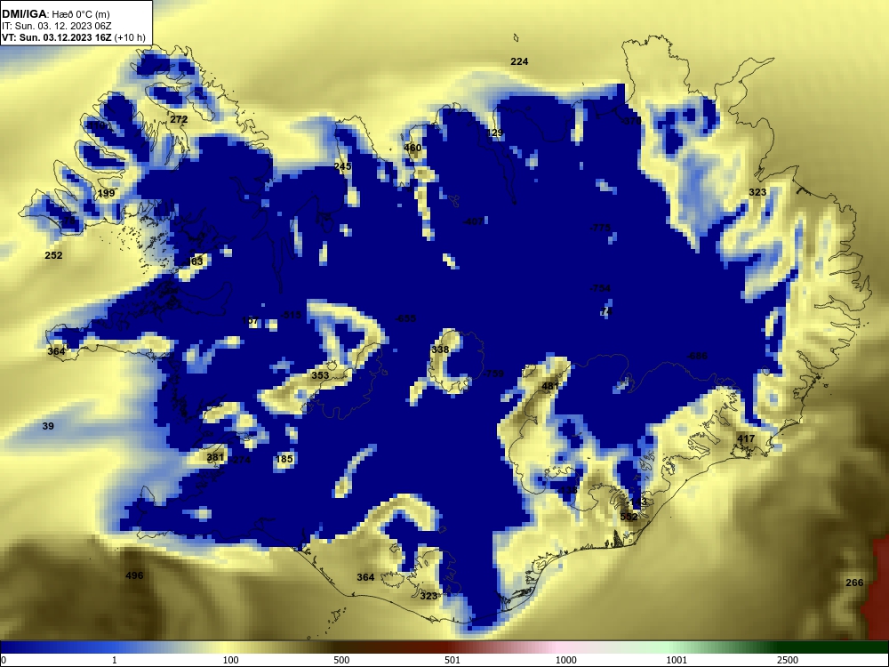Click the map value 496
This screenshot has height=667, width=889.
[x=134, y=575]
